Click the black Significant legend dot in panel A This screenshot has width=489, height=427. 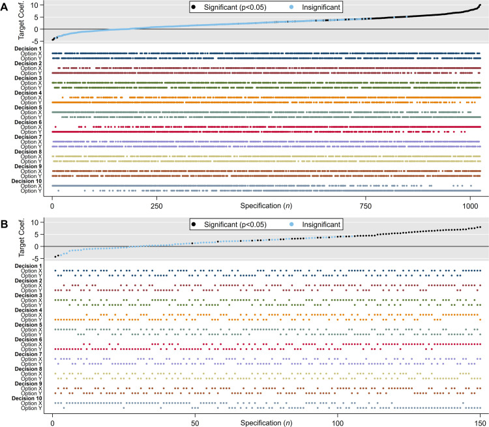(194, 7)
